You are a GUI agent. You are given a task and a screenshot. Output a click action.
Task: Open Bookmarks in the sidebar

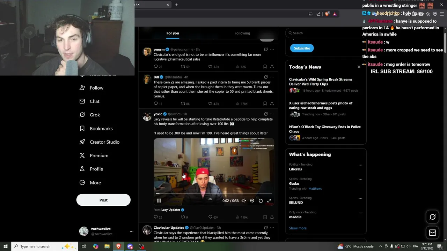[x=96, y=129]
